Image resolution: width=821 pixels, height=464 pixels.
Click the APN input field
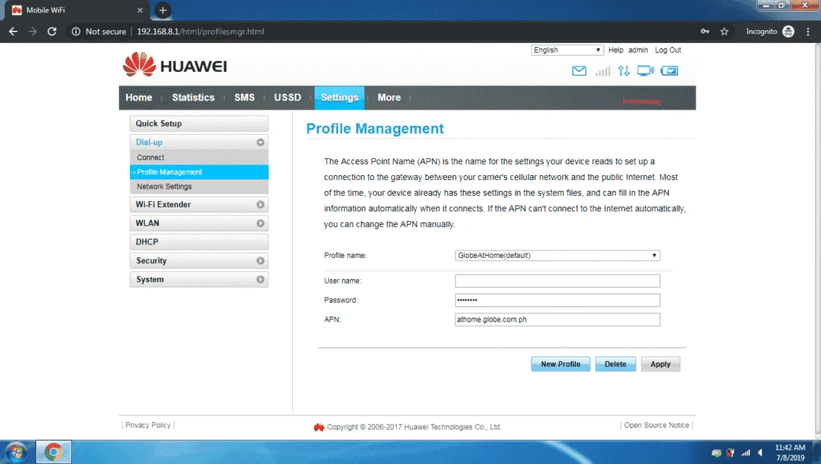click(x=558, y=319)
